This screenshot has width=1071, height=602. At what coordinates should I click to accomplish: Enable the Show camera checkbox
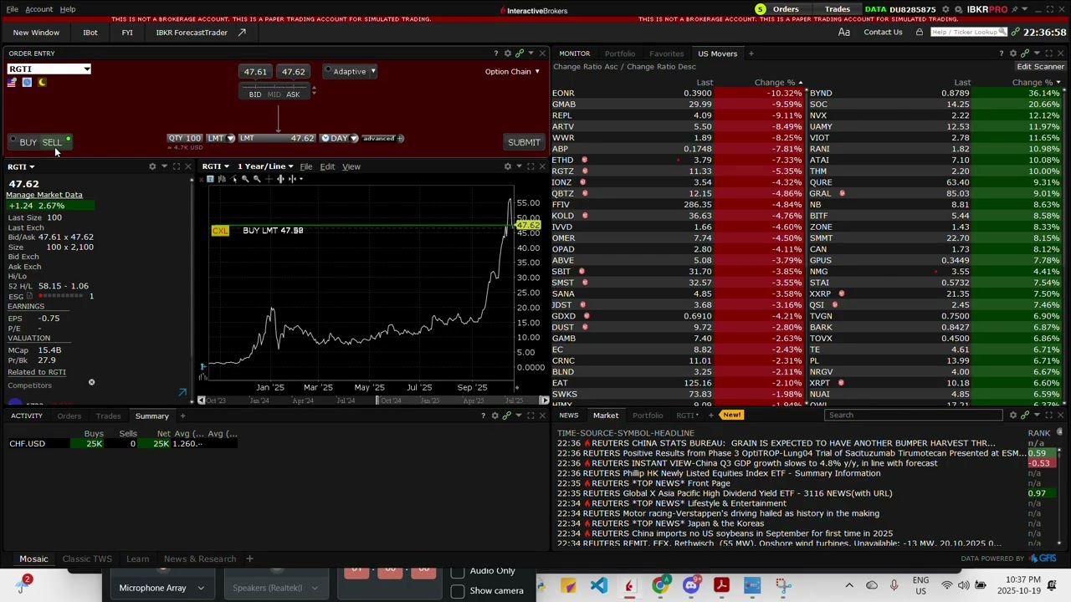(458, 591)
